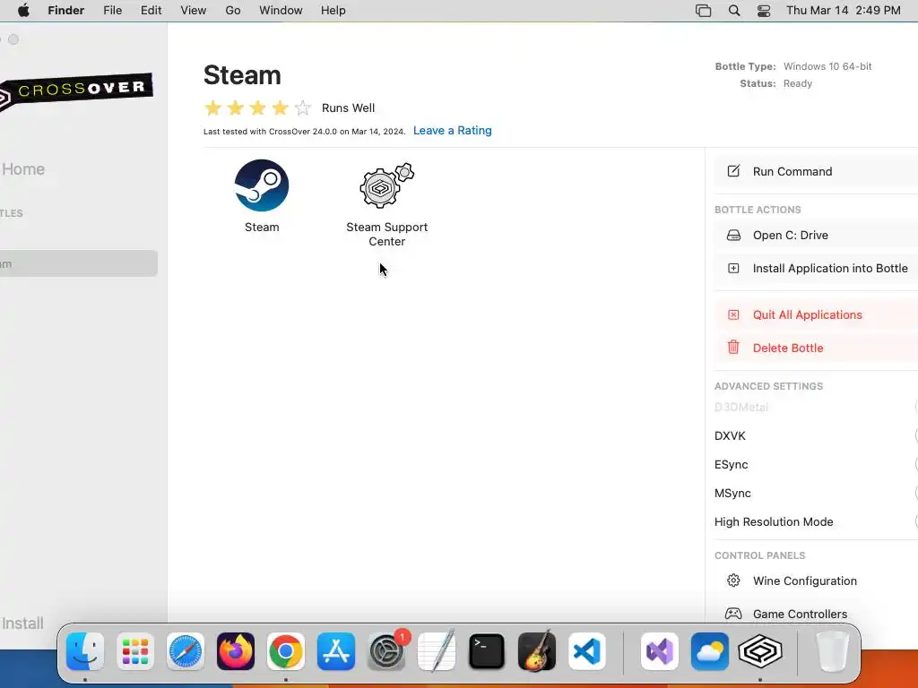Open the Edit menu

(151, 11)
